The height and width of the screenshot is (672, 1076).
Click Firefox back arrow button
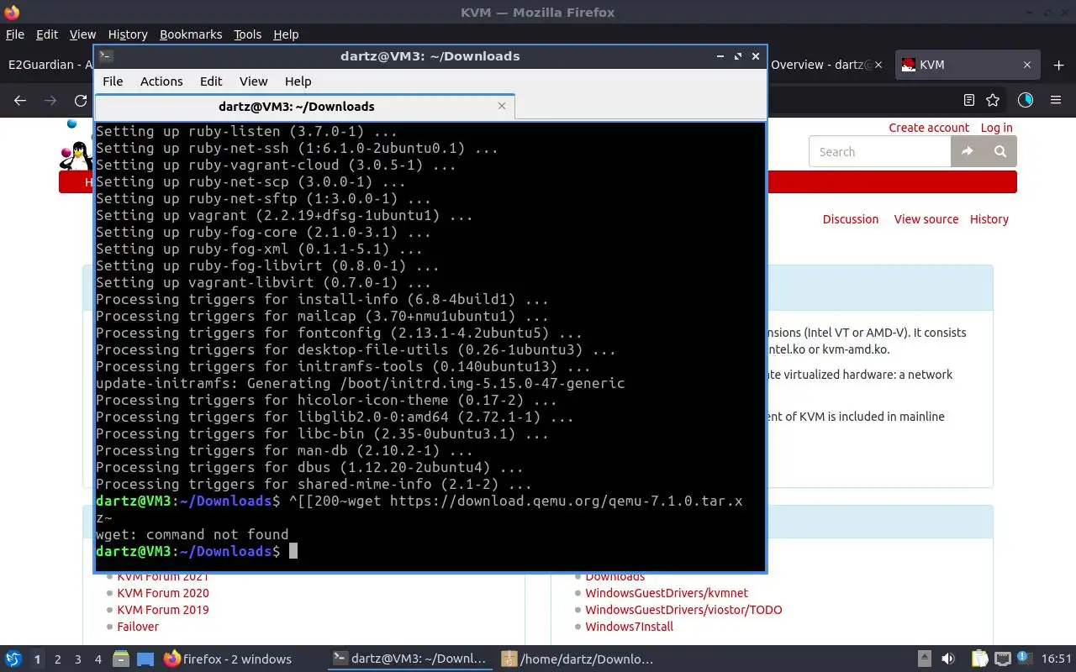[x=20, y=100]
